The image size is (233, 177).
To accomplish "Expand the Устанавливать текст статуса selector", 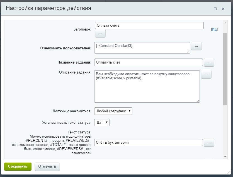I will [x=101, y=122].
